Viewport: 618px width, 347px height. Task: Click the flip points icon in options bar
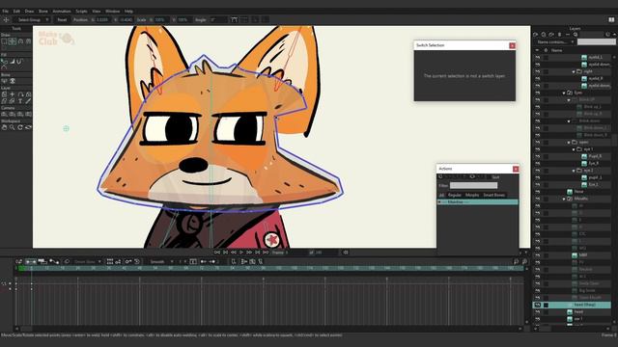click(234, 19)
